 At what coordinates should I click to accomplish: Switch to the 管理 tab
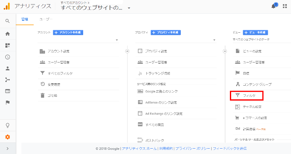[25, 19]
